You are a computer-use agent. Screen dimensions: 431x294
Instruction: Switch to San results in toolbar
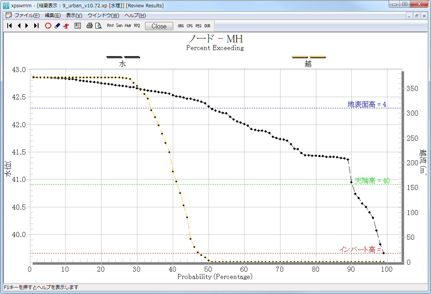tap(119, 26)
